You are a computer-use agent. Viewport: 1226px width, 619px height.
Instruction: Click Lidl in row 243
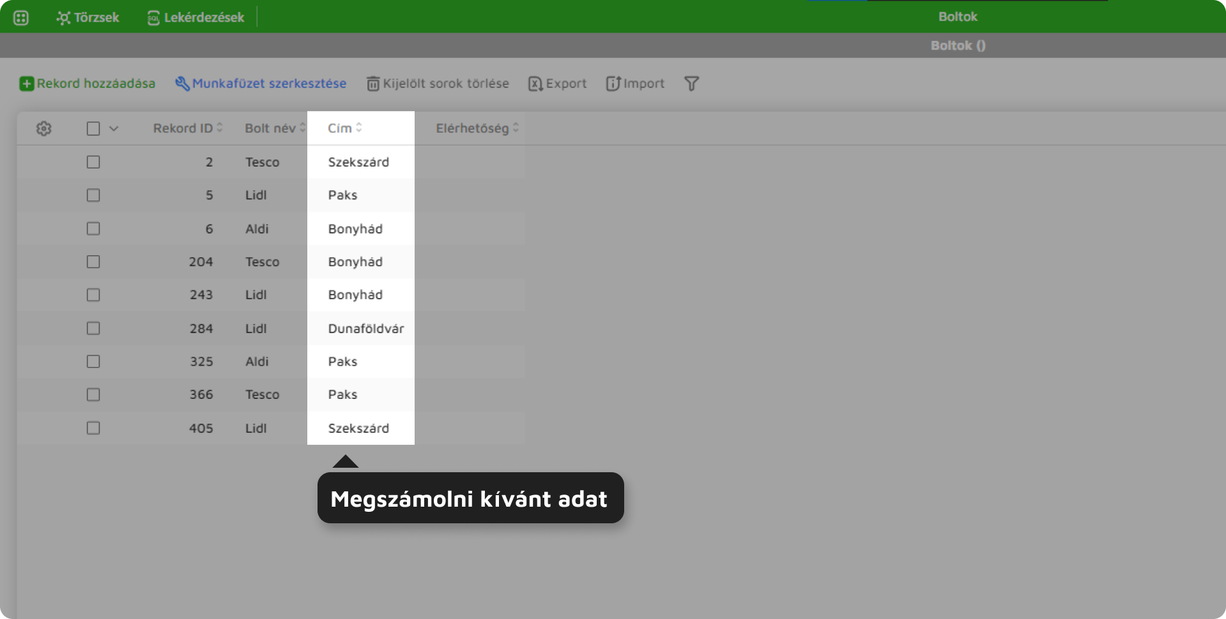pyautogui.click(x=256, y=295)
